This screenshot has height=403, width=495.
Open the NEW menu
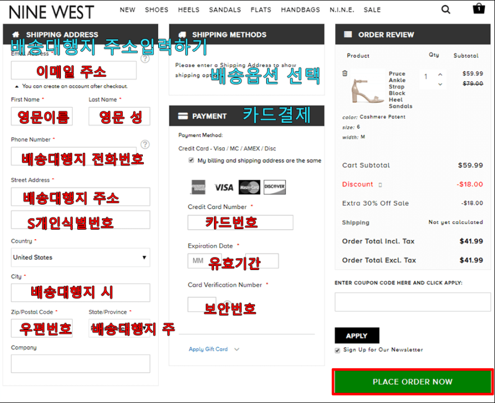click(x=127, y=10)
